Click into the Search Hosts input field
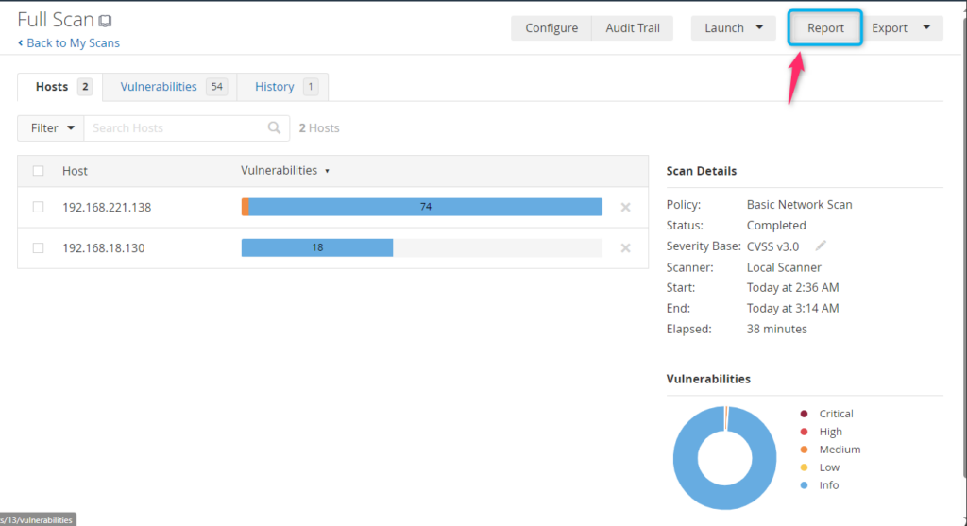 click(x=175, y=128)
